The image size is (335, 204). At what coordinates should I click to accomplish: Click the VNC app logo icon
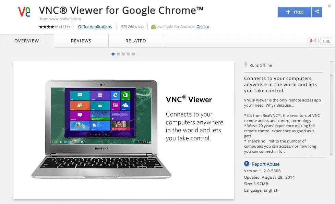pyautogui.click(x=24, y=12)
